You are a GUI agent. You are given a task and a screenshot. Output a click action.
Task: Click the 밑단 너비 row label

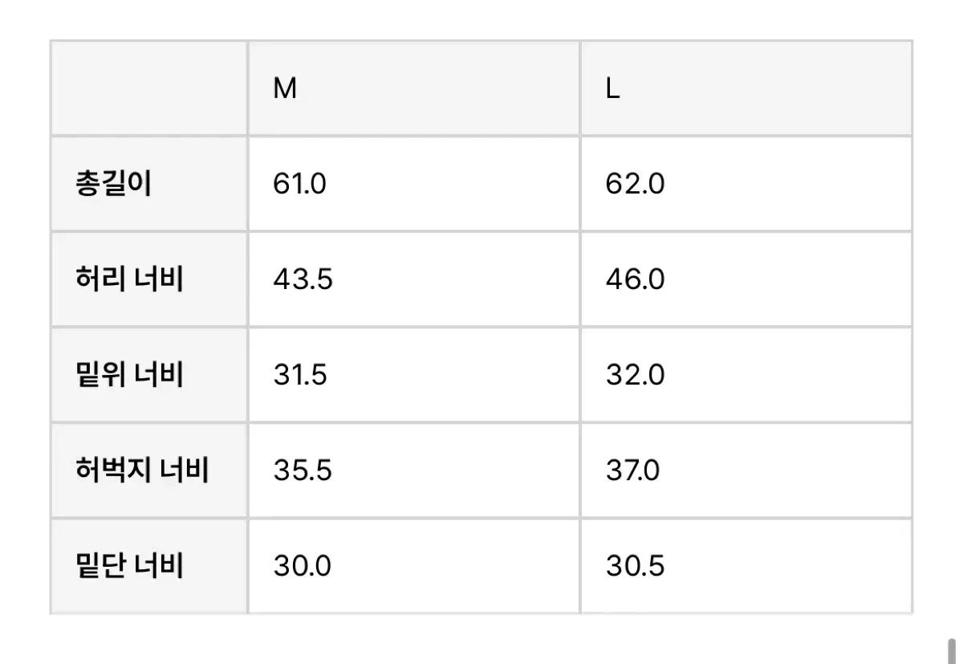[x=128, y=566]
